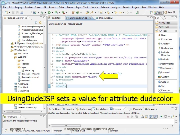Toggle Scroll Lock in Console toolbar
Screen dimensions: 180x135
[x=146, y=117]
